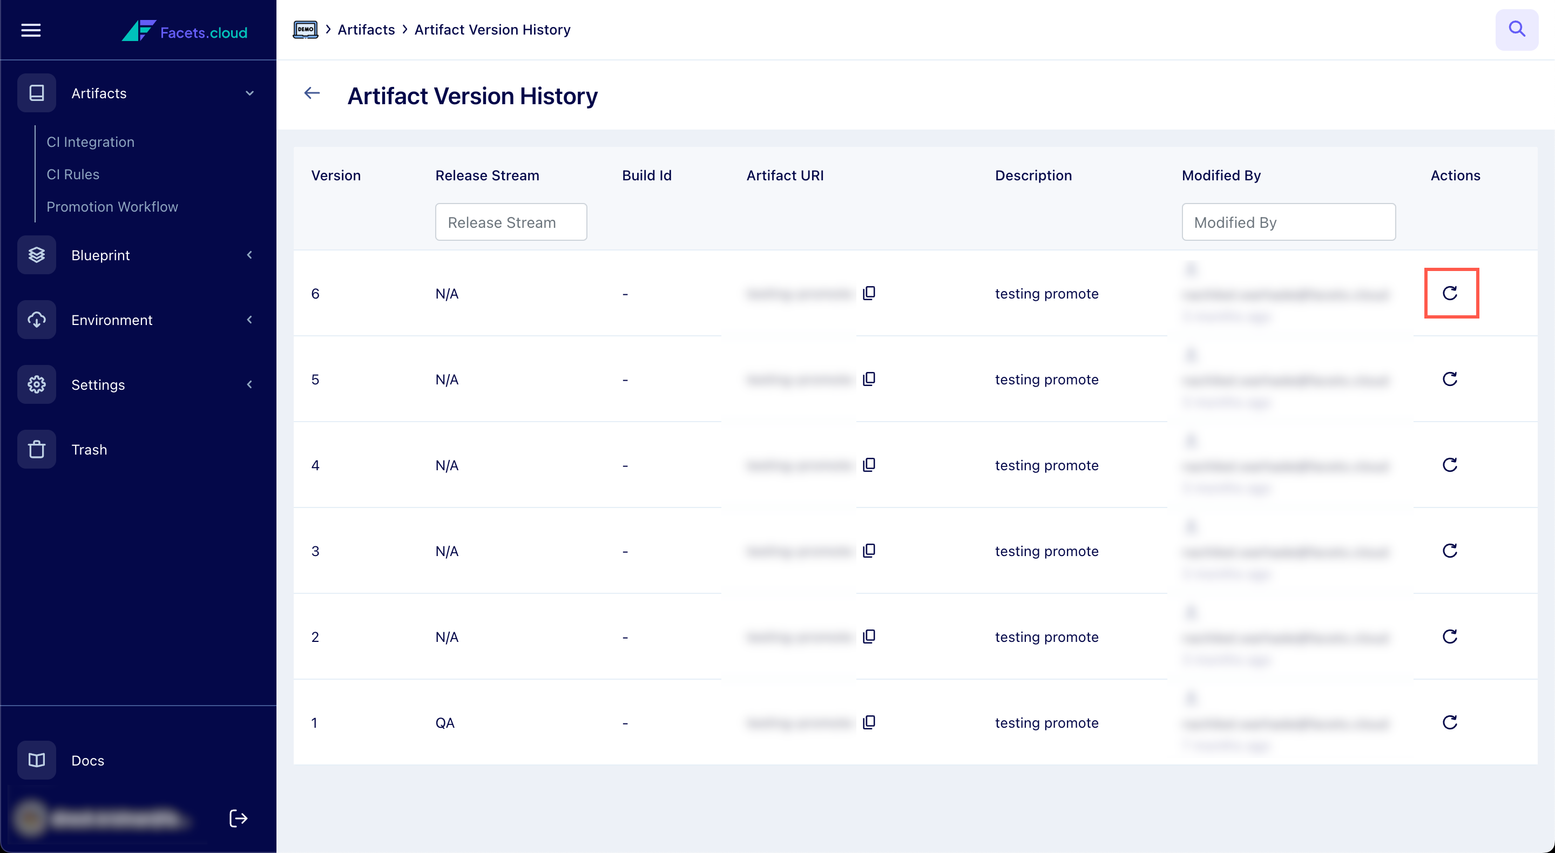Click rollback icon for version 6
The width and height of the screenshot is (1555, 853).
pos(1450,293)
